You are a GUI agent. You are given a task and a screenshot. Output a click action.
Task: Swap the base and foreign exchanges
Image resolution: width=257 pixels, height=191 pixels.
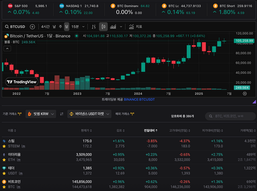(x=62, y=114)
